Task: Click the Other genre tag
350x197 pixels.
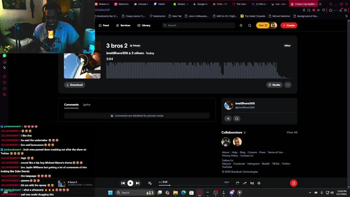Action: tap(287, 46)
